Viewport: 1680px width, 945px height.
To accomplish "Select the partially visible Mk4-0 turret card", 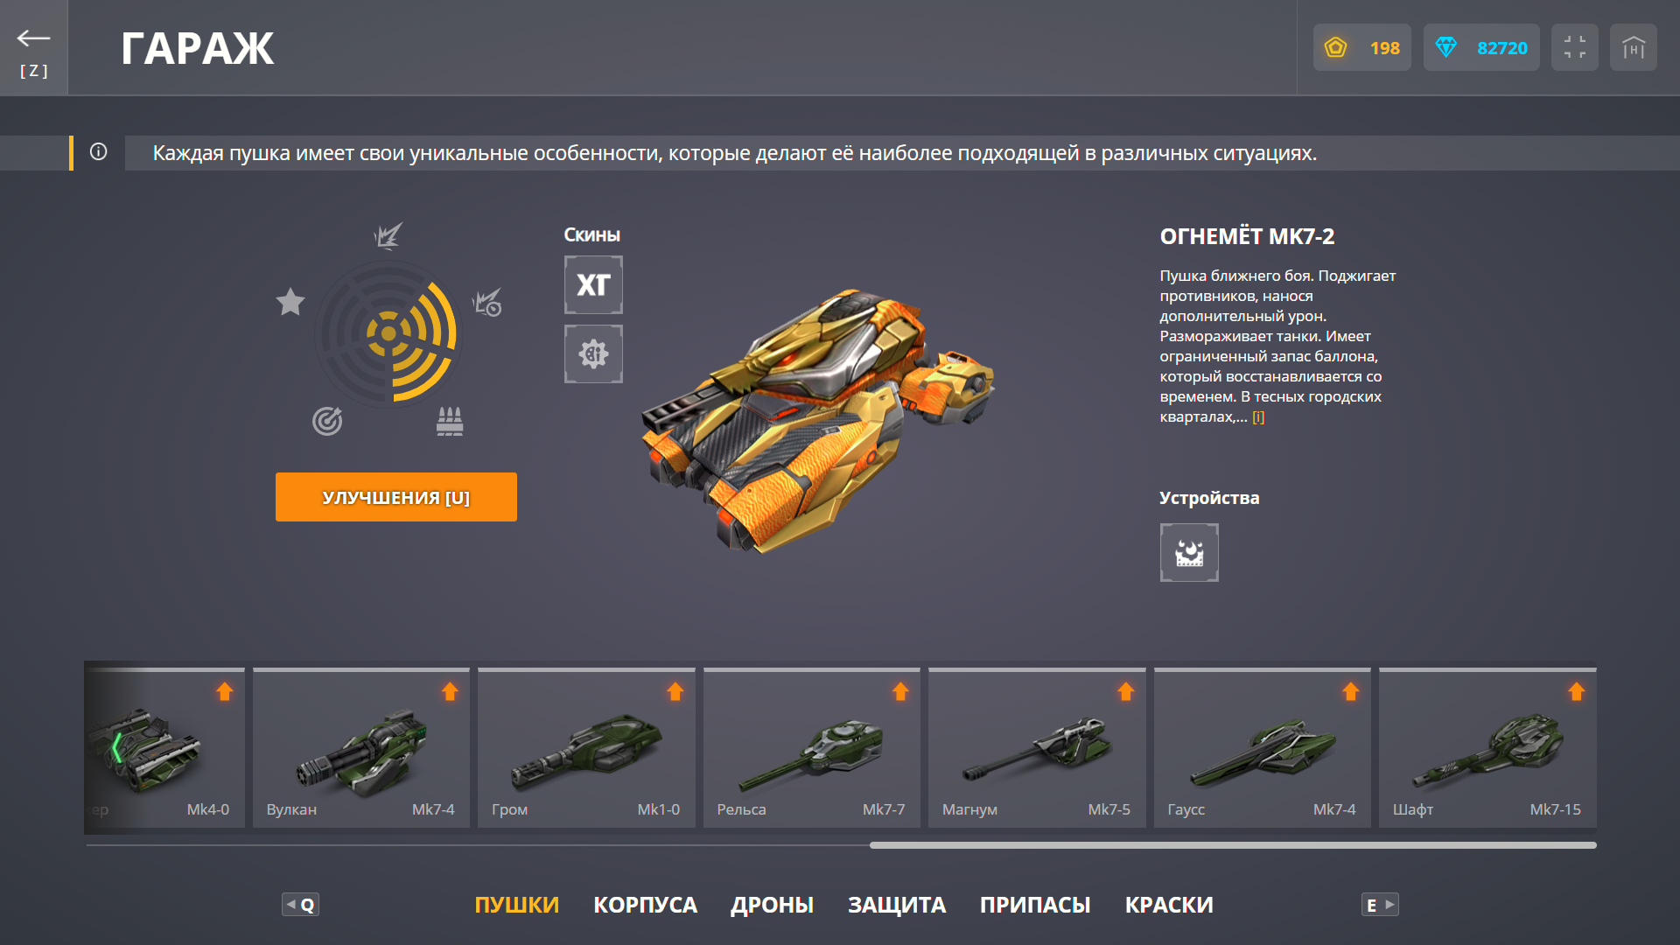I will click(164, 748).
